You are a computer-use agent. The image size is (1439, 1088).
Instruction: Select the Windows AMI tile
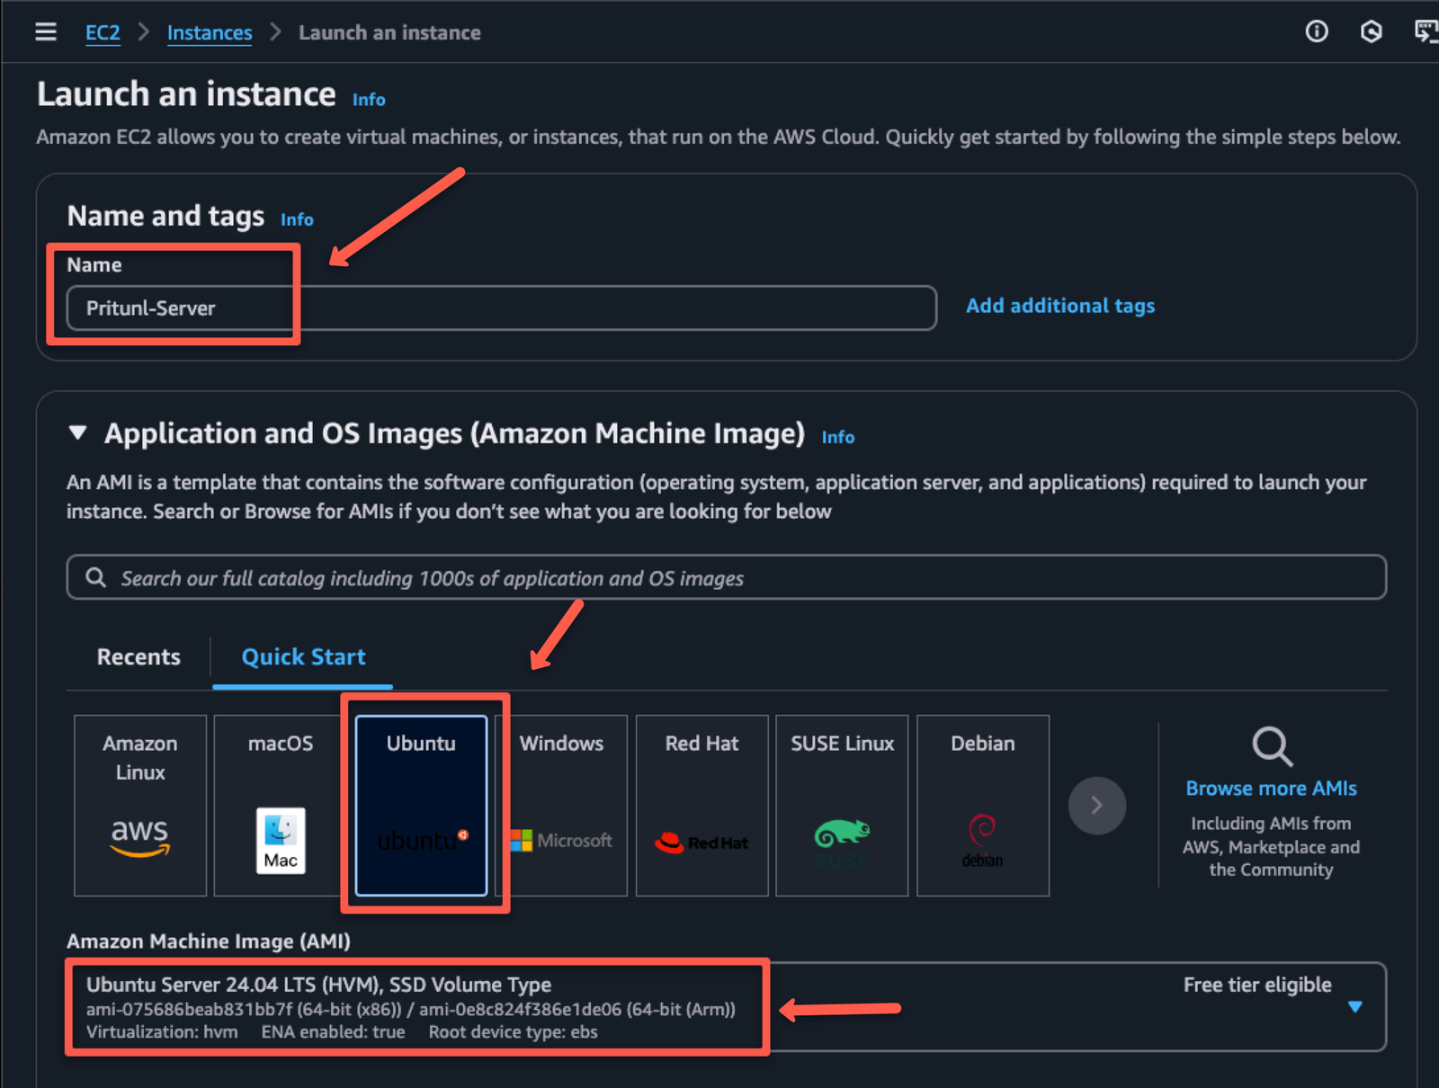point(561,805)
